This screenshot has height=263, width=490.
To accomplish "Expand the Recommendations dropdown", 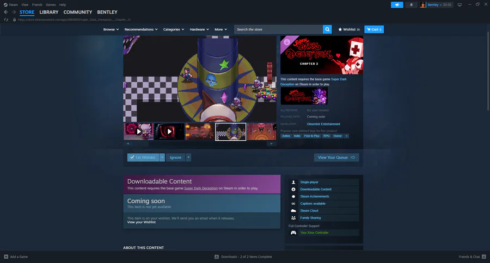I will coord(141,29).
